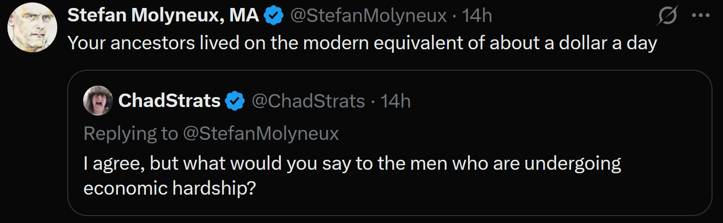Open the ChadStrats display name

click(x=169, y=102)
